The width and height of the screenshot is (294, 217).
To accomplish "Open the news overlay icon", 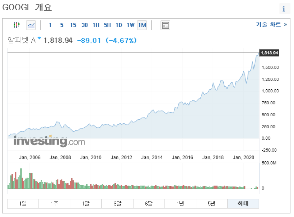I will [165, 25].
